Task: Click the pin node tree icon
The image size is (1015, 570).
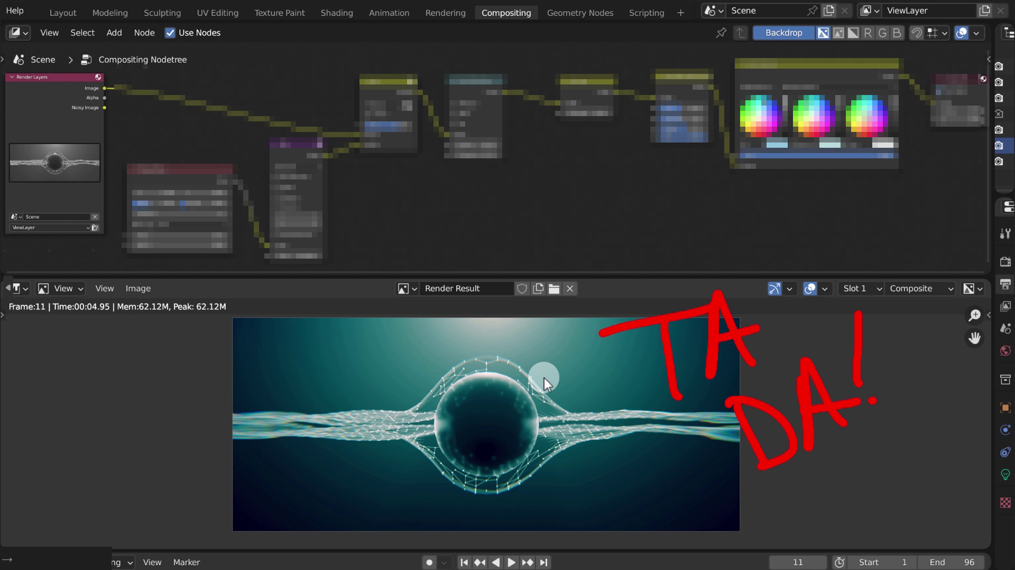Action: click(721, 33)
